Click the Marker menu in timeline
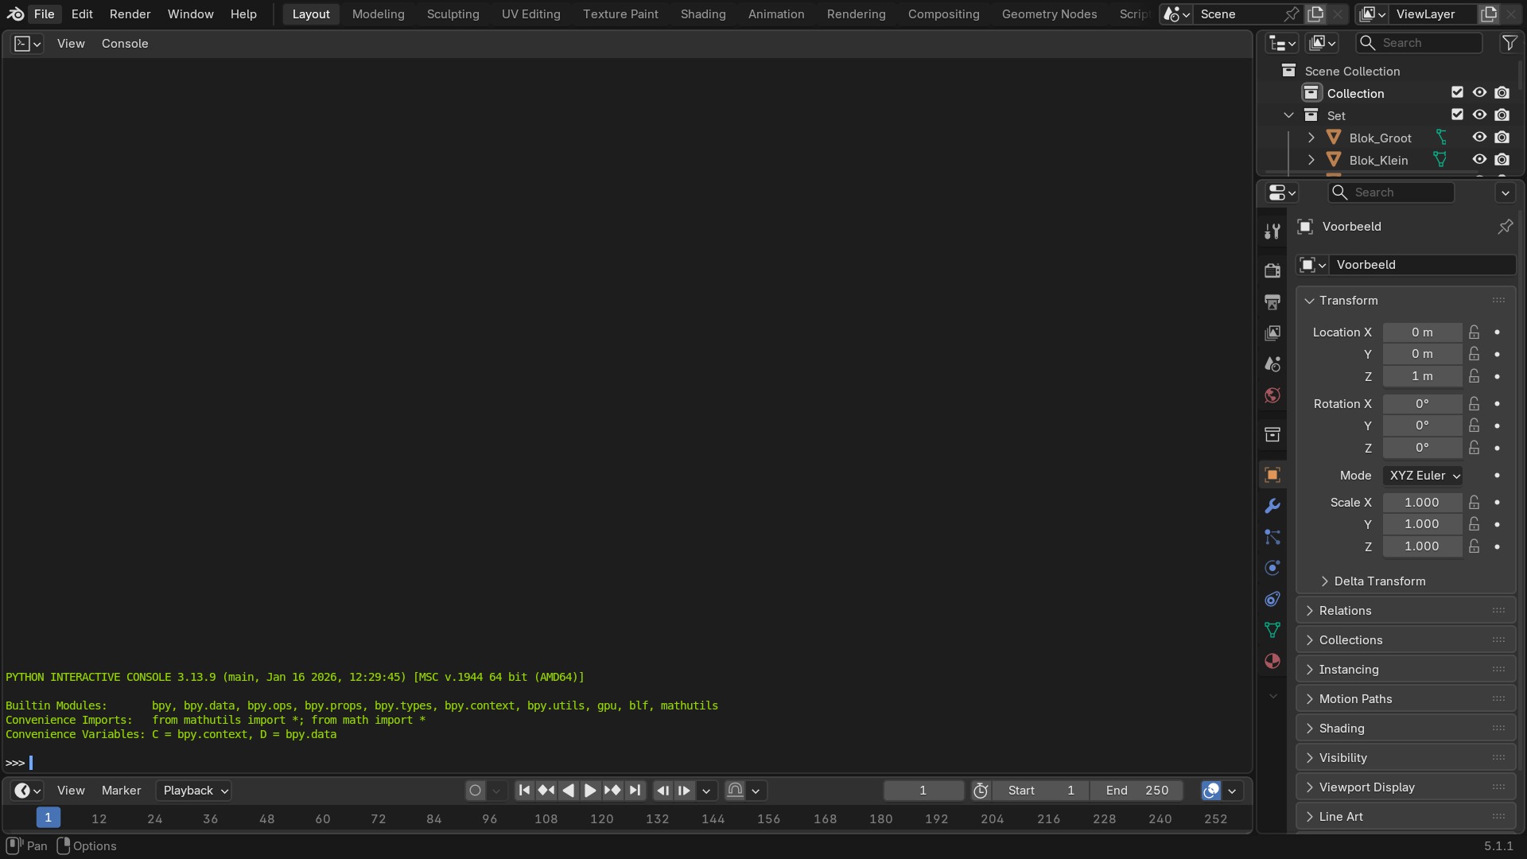 click(x=121, y=791)
